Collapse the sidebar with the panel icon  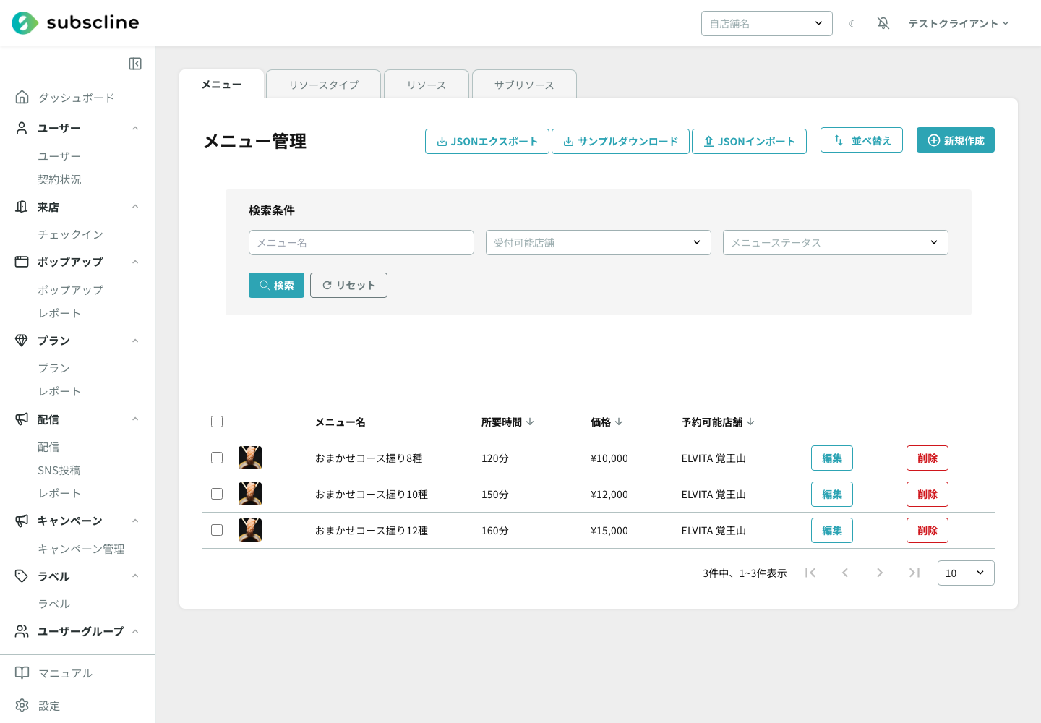point(135,64)
